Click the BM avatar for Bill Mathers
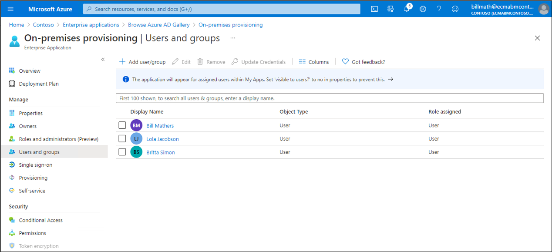The image size is (552, 252). pos(136,125)
